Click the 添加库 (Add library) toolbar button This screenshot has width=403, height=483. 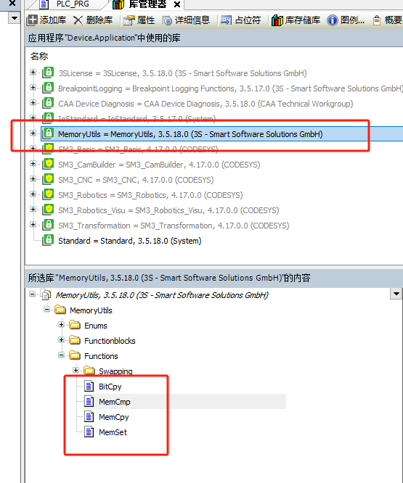[x=46, y=20]
